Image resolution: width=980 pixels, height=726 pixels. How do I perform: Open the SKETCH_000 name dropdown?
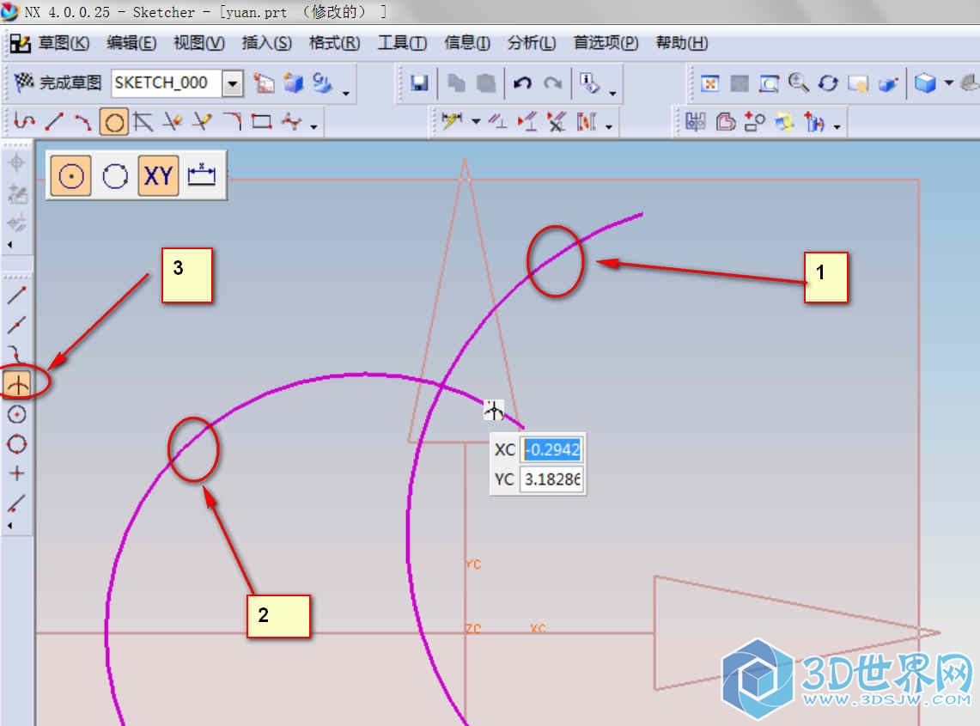[233, 83]
